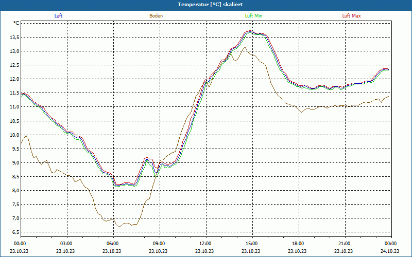Click the 15:00 time axis label

click(x=252, y=243)
